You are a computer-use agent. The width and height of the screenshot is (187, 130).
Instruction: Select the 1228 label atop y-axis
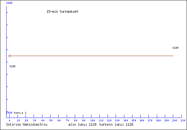[x=9, y=2]
